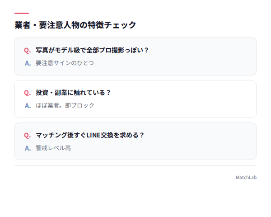Image resolution: width=271 pixels, height=217 pixels.
Task: Click the heading 業者・要注意人物の特徴チェック
Action: pos(75,25)
